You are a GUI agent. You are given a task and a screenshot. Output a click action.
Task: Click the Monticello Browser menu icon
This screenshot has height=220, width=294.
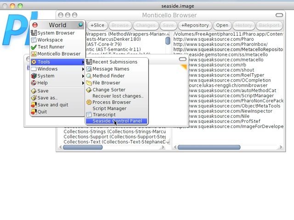[x=34, y=54]
